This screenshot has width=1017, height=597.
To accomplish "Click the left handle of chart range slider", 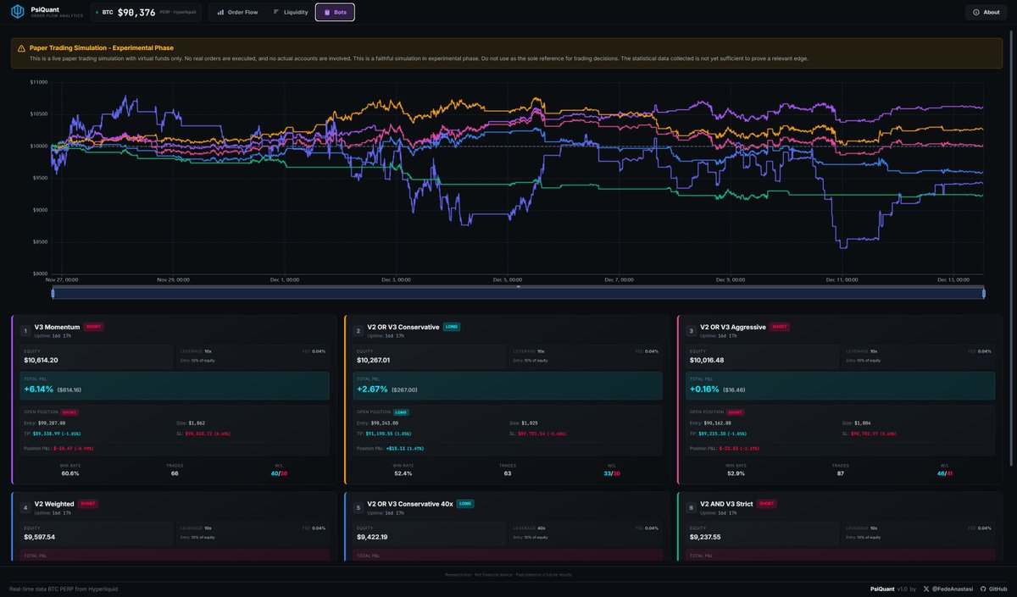I will pos(53,293).
